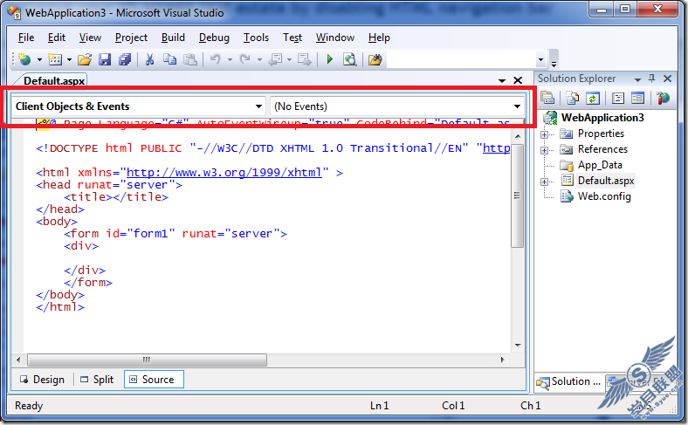688x425 pixels.
Task: Click the Refresh icon in Solution Explorer
Action: [x=592, y=98]
